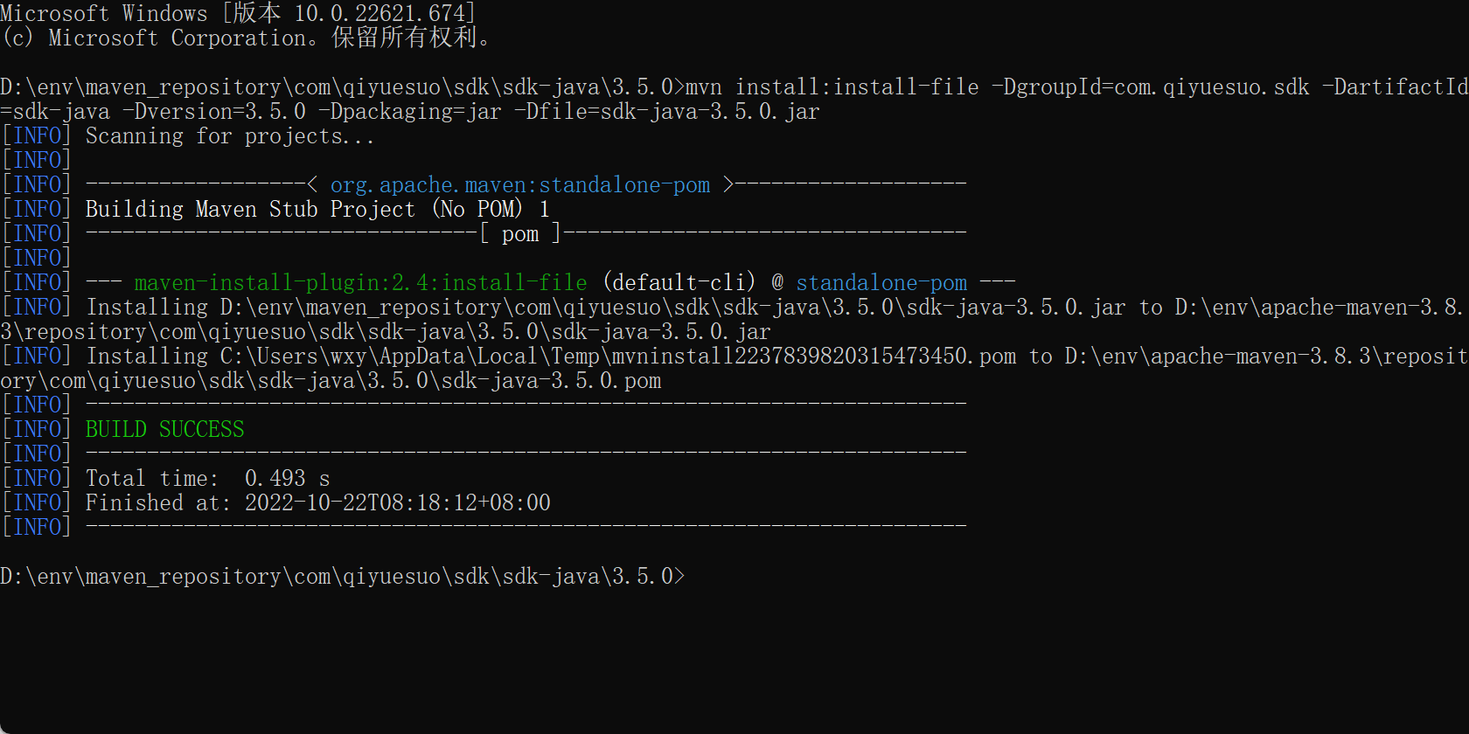Image resolution: width=1469 pixels, height=734 pixels.
Task: Click the 'Finished at' timestamp
Action: point(397,502)
